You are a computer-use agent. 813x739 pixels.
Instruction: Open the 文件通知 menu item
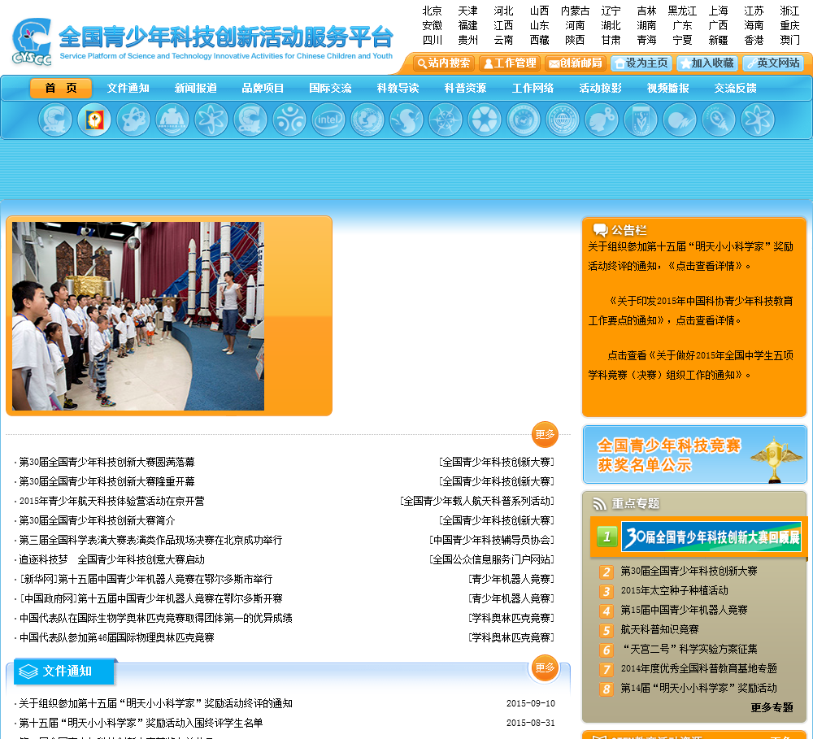coord(128,88)
